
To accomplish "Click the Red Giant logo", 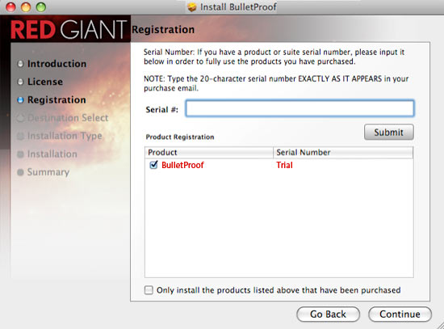I will click(69, 29).
